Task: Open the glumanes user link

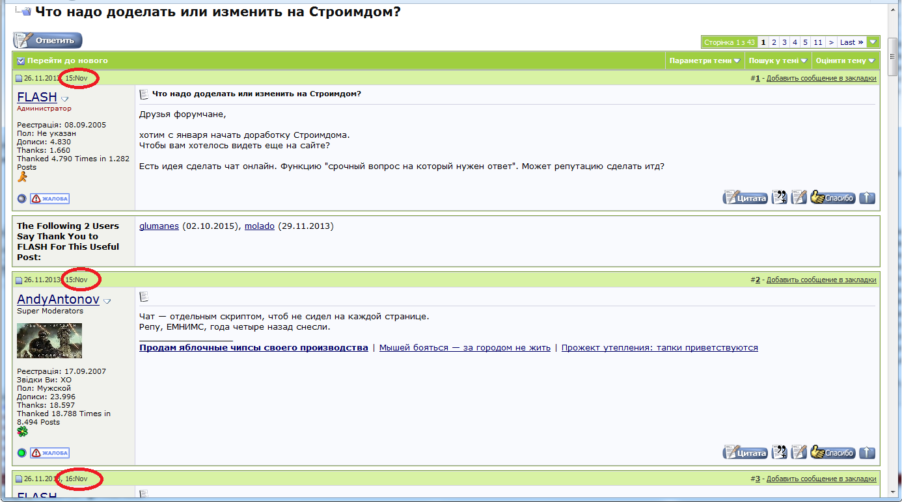Action: (x=159, y=226)
